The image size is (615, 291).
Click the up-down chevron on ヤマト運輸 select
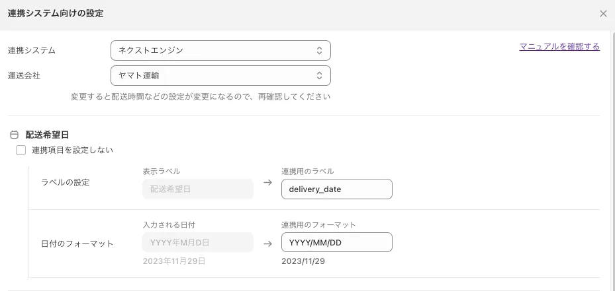(319, 75)
